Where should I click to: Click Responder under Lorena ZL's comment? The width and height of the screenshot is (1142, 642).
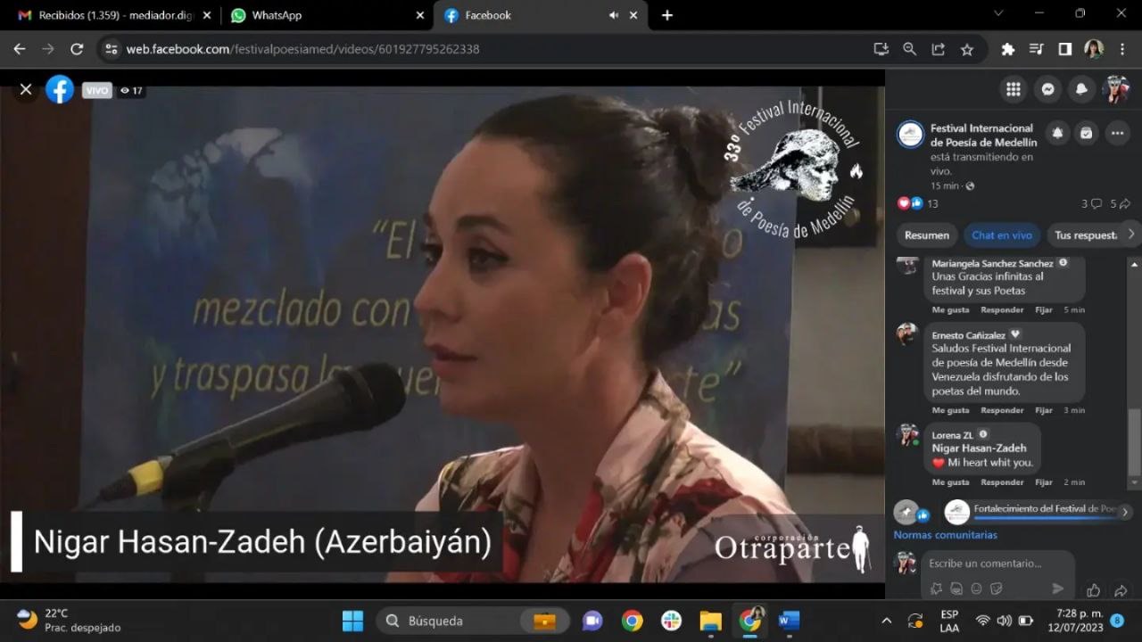point(1002,482)
